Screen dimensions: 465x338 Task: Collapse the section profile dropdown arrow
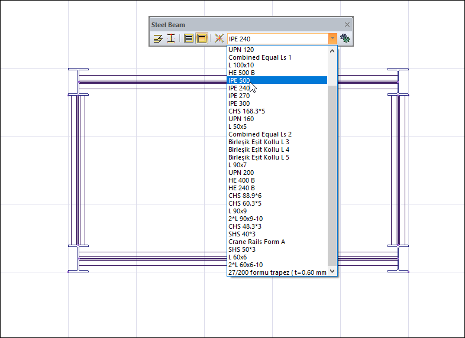point(332,38)
